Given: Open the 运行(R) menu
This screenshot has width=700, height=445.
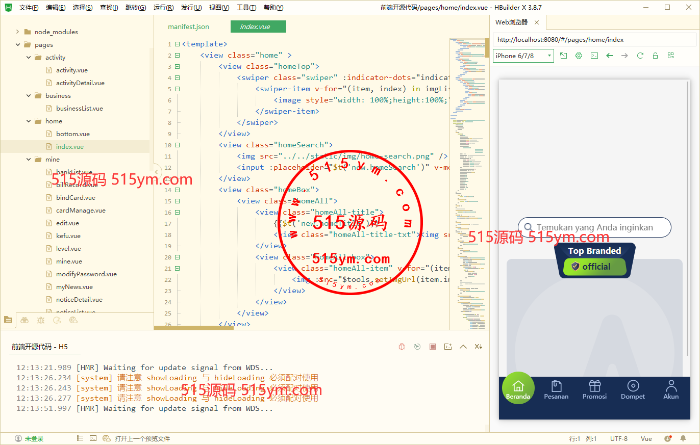Looking at the screenshot, I should coord(163,8).
